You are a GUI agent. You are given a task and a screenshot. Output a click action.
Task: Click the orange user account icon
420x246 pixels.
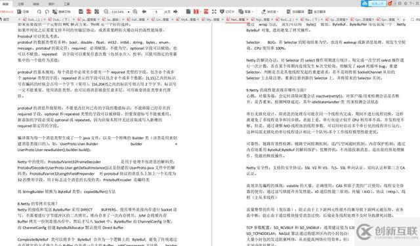coord(390,3)
